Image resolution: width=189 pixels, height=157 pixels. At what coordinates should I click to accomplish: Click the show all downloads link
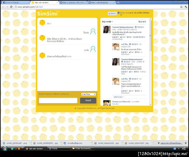click(171, 143)
